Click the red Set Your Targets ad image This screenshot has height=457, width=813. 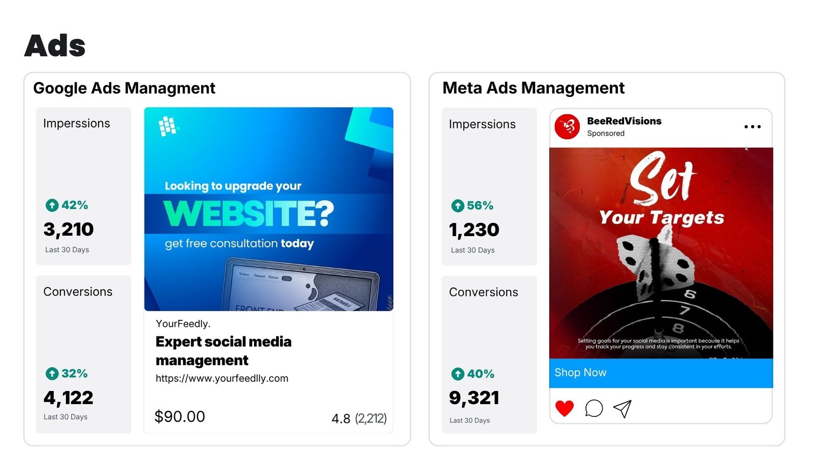(x=661, y=253)
